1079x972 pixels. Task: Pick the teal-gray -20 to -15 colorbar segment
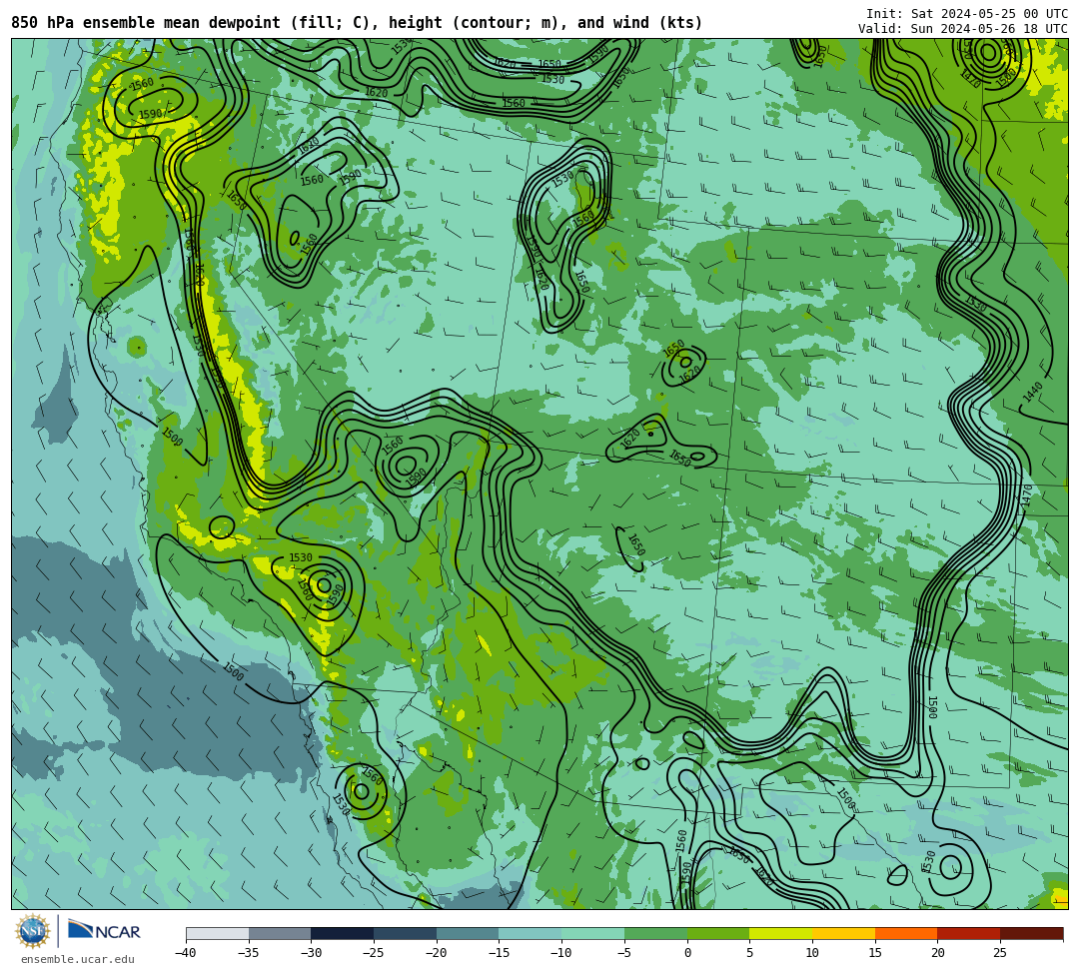pyautogui.click(x=468, y=933)
